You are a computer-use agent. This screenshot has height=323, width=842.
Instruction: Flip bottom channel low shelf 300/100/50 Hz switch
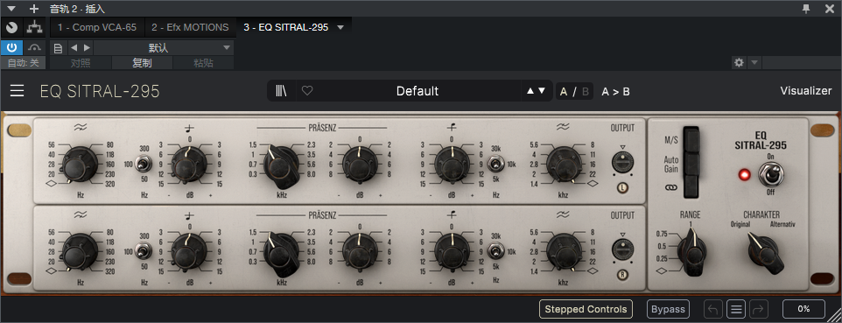(144, 250)
